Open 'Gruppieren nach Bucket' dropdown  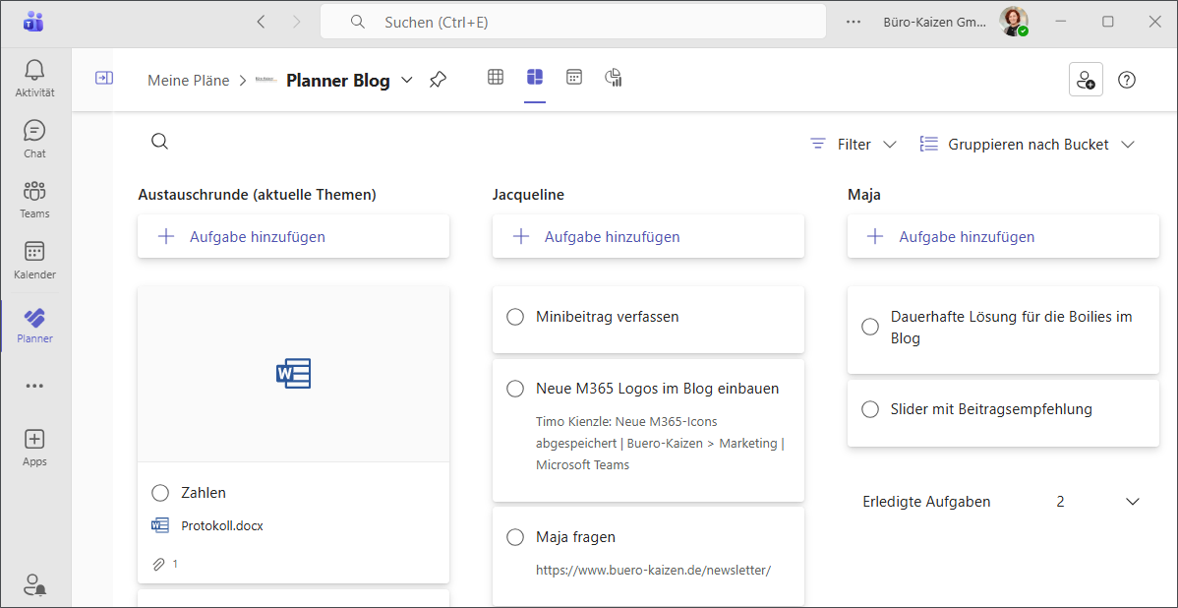pyautogui.click(x=1027, y=145)
